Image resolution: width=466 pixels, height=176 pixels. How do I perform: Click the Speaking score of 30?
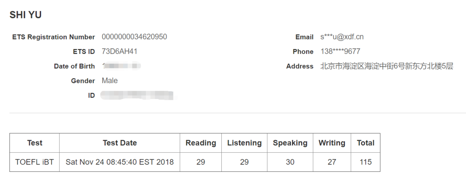pyautogui.click(x=290, y=162)
